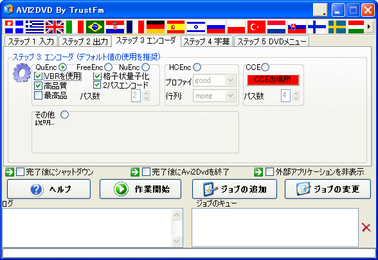
Task: Select the Turkish flag language
Action: (256, 27)
